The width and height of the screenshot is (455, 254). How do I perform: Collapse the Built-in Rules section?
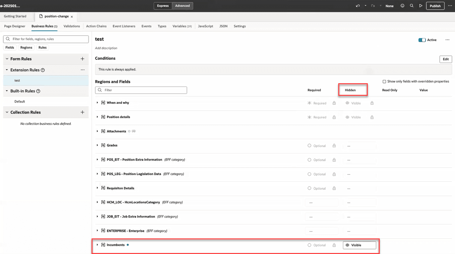pos(7,91)
